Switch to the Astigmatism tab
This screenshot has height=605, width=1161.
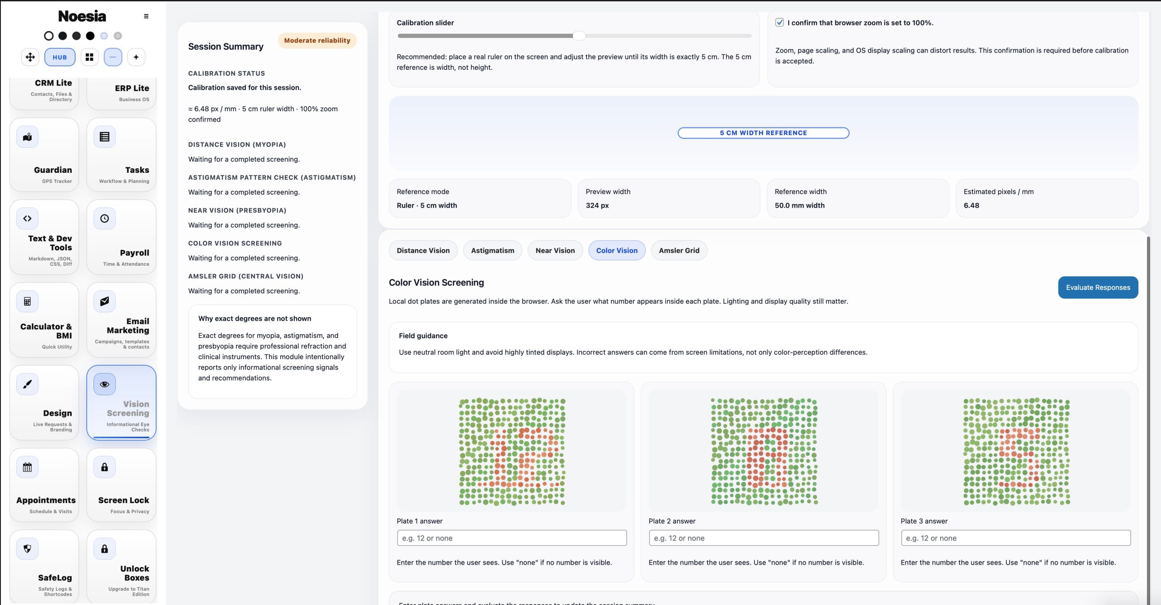pyautogui.click(x=493, y=250)
